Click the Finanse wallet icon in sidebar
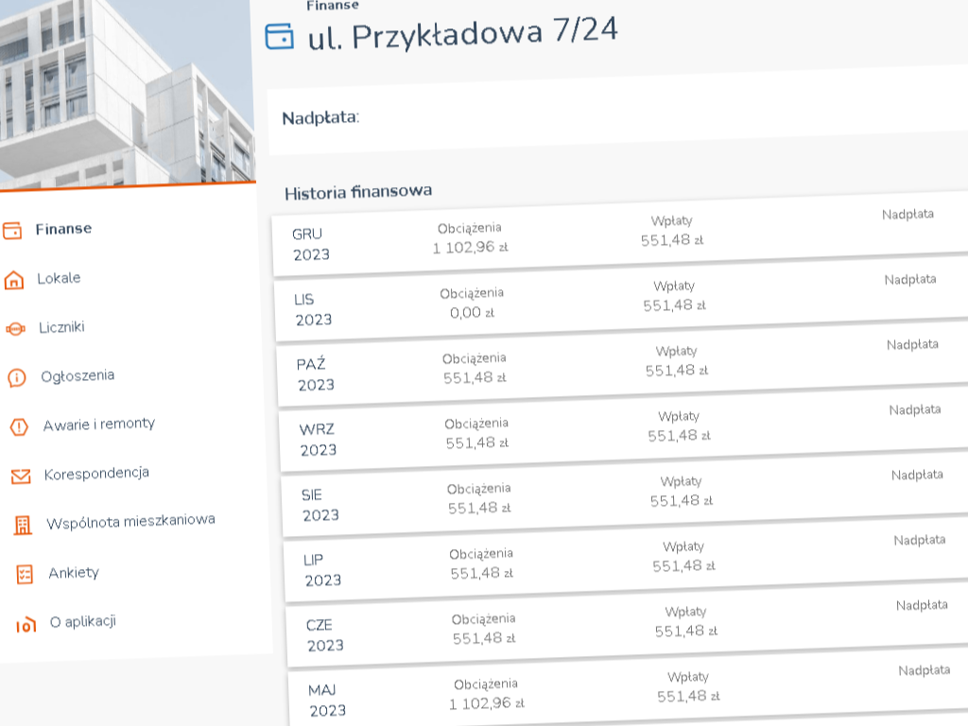 click(12, 231)
